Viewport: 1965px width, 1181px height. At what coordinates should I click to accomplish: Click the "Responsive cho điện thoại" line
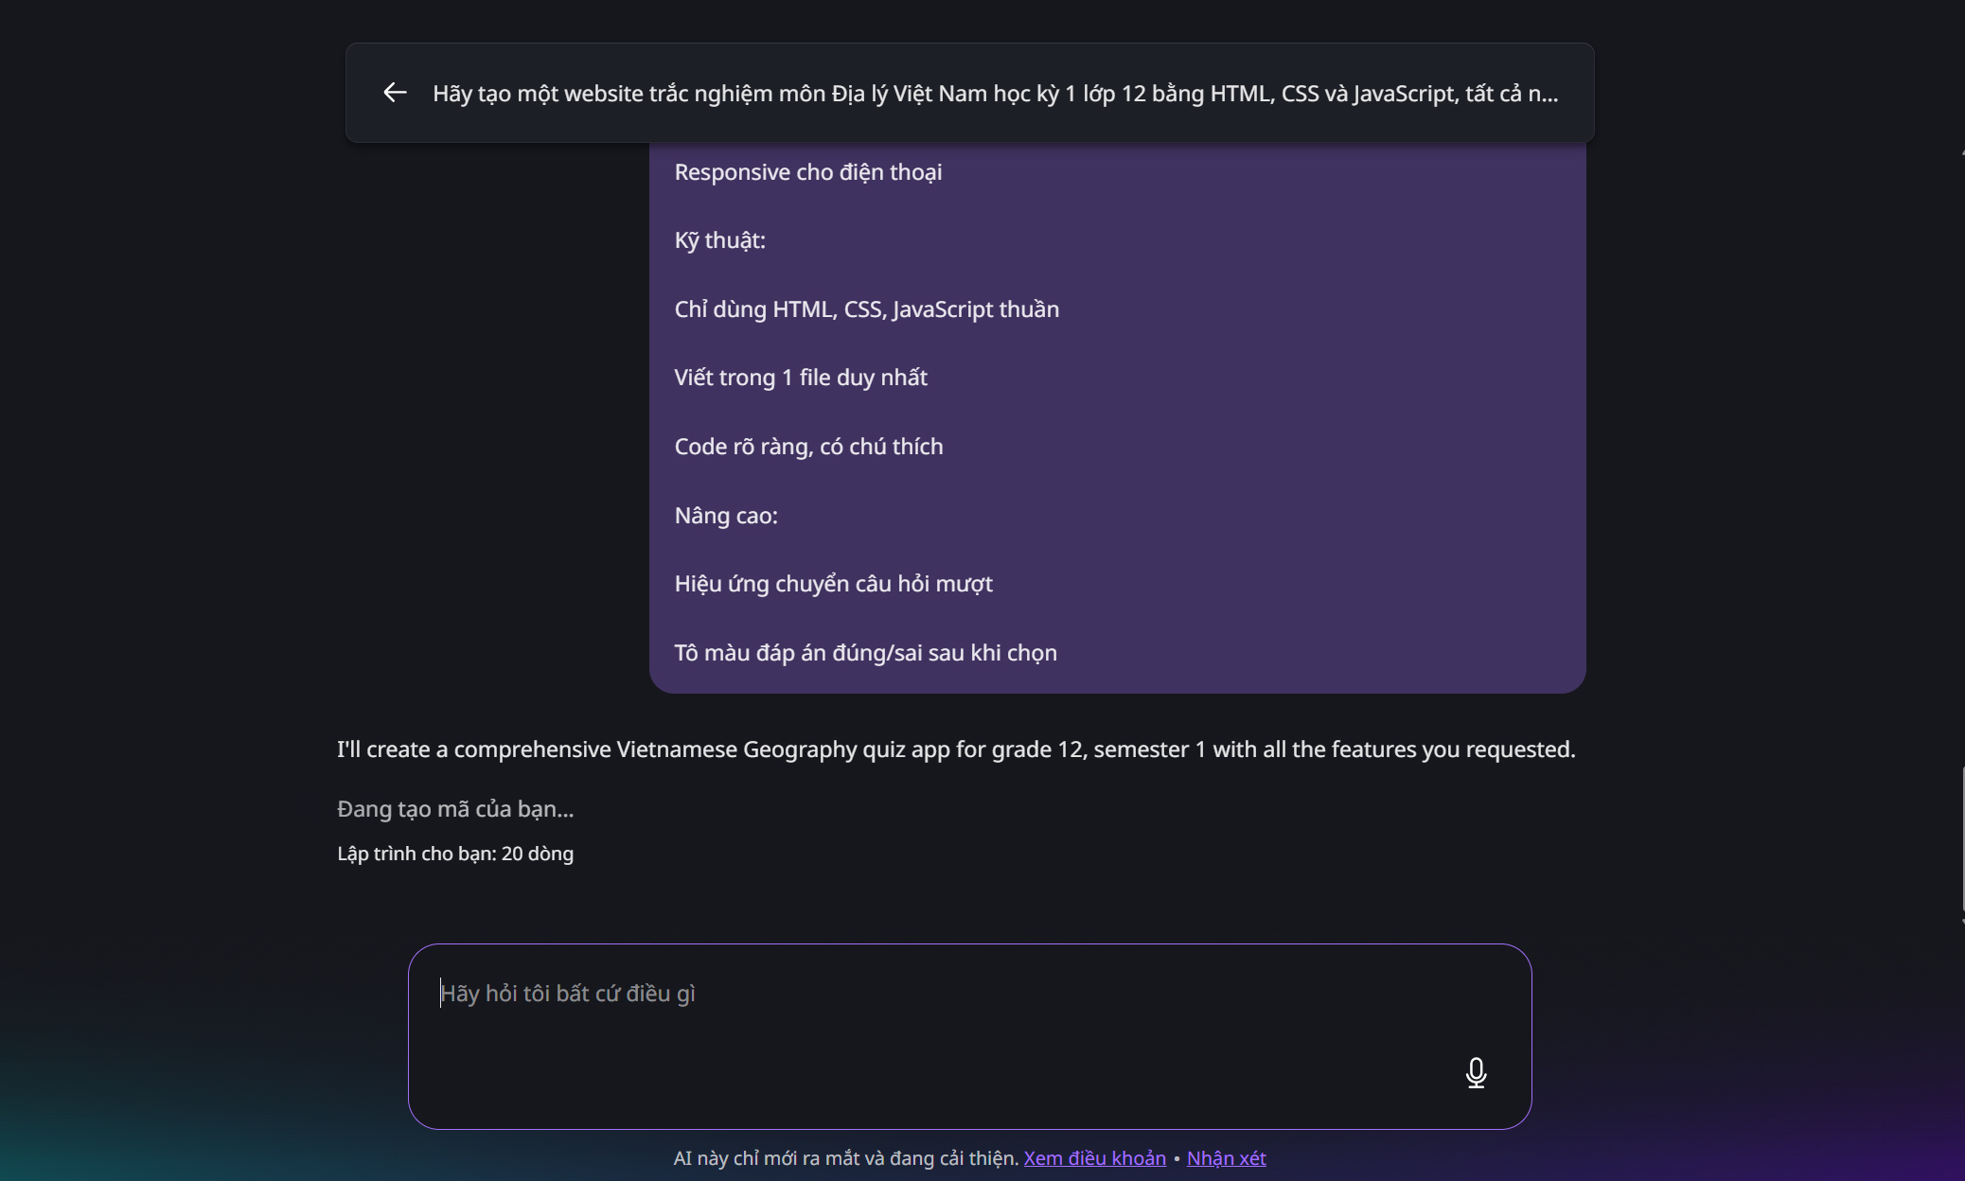click(808, 172)
